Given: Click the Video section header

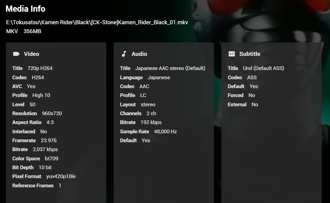Looking at the screenshot, I should click(x=32, y=54).
